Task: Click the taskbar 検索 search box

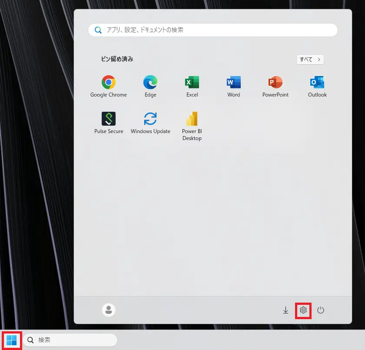Action: click(74, 340)
